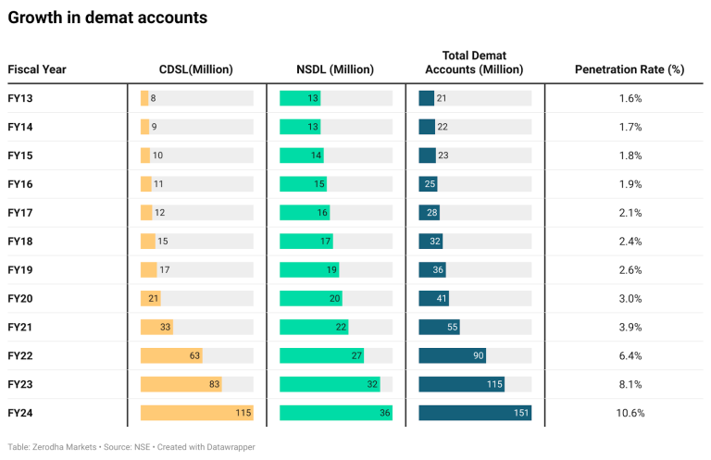711x460 pixels.
Task: Select the FY20 row label
Action: click(x=20, y=298)
